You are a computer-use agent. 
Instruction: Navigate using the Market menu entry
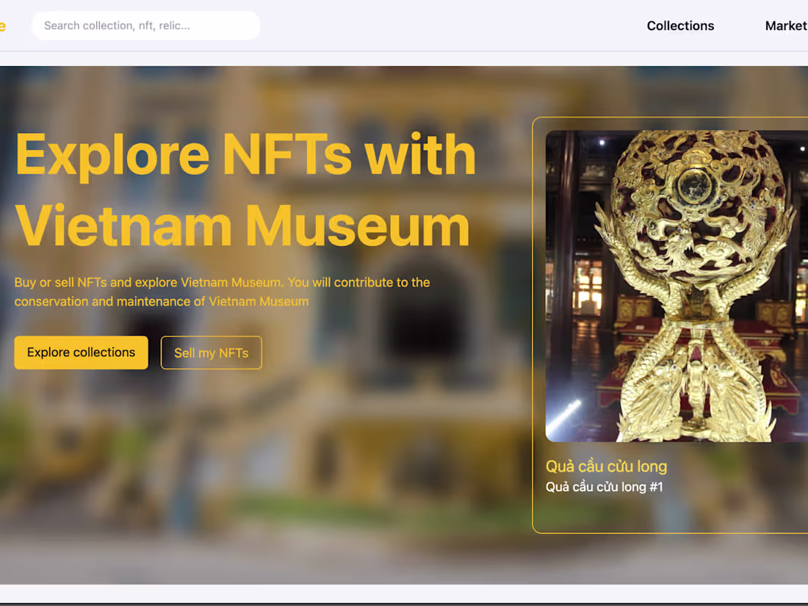786,26
